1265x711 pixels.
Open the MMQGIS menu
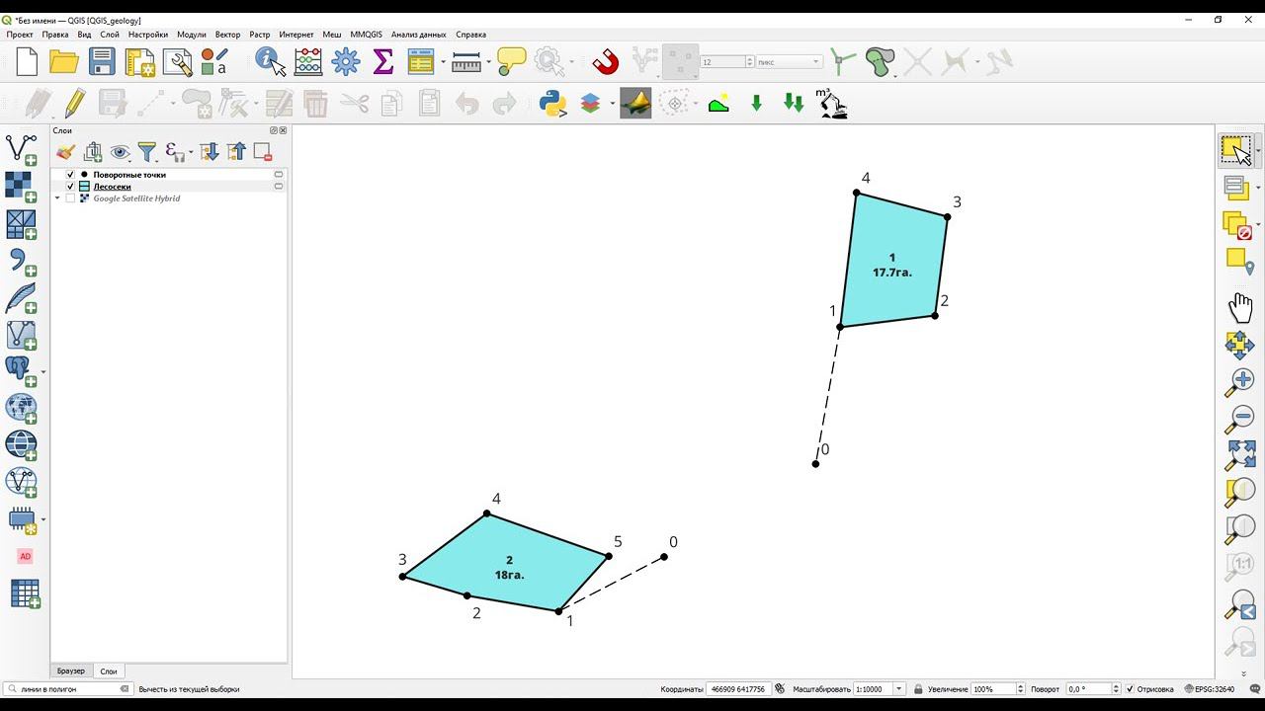pos(366,35)
